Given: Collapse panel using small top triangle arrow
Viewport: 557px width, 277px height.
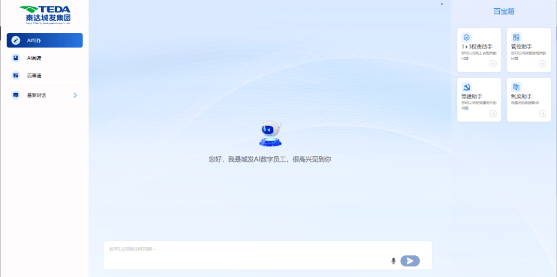Looking at the screenshot, I should [x=442, y=4].
